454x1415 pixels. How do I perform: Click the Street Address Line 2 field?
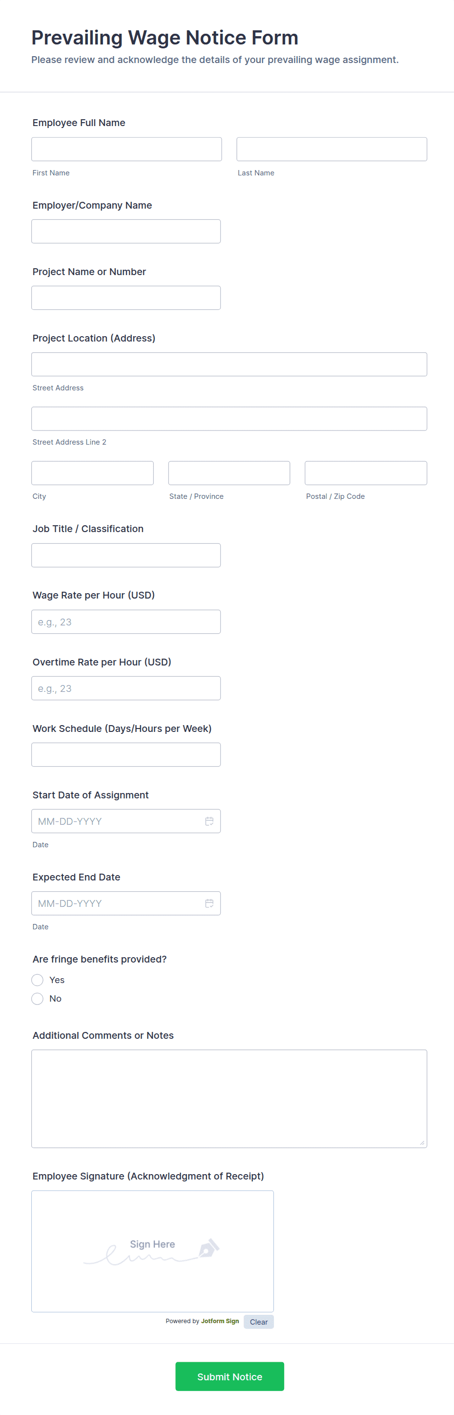click(229, 419)
